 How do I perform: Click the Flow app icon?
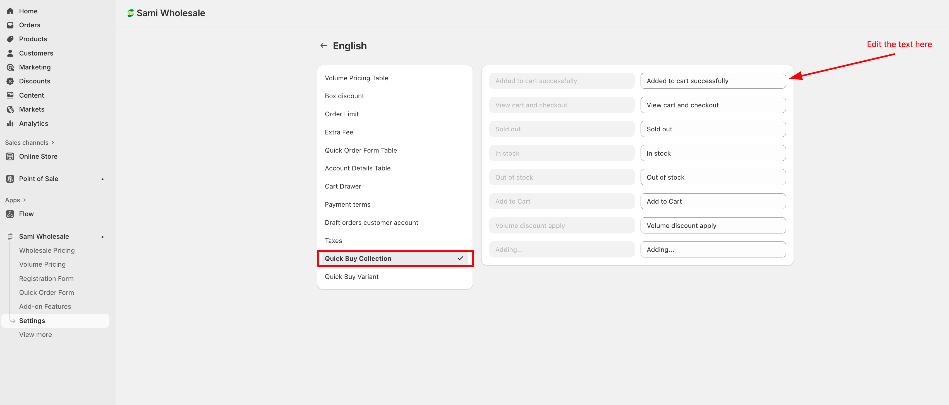pyautogui.click(x=10, y=214)
